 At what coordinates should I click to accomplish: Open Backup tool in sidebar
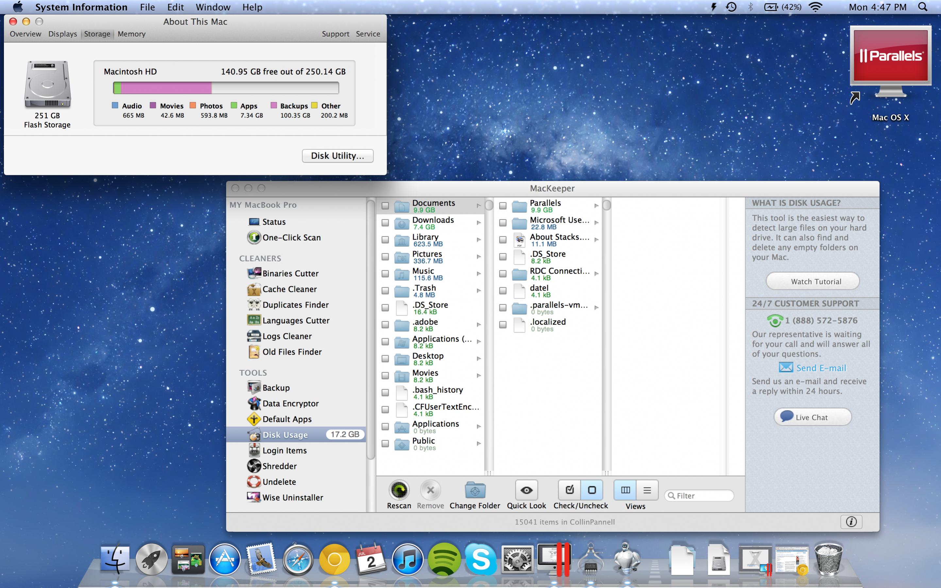point(269,388)
